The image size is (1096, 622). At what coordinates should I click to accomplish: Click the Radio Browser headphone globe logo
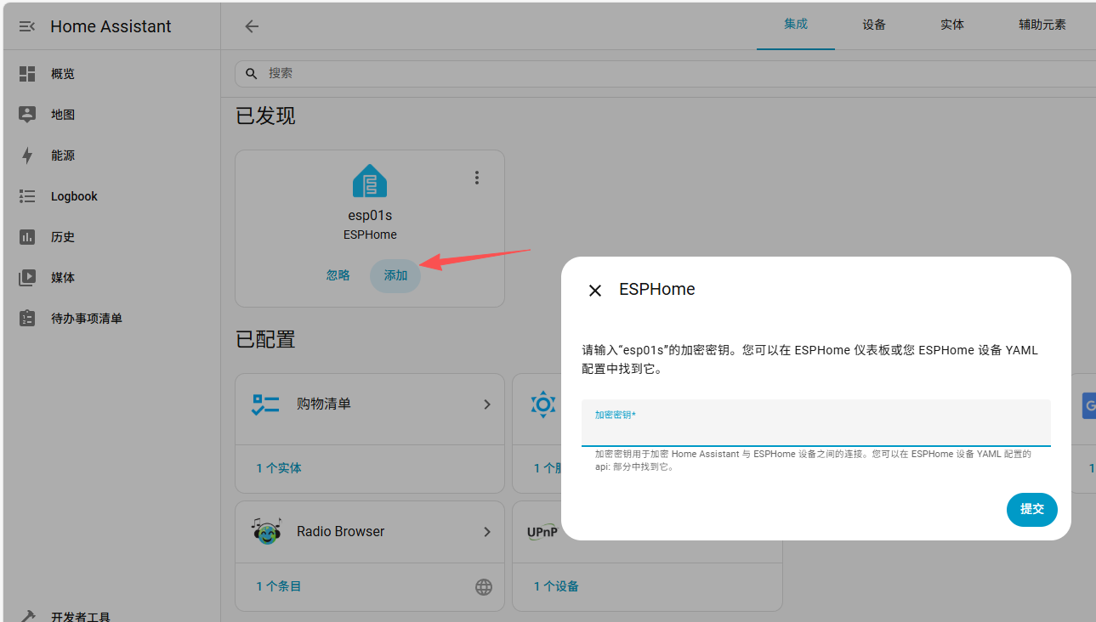266,532
